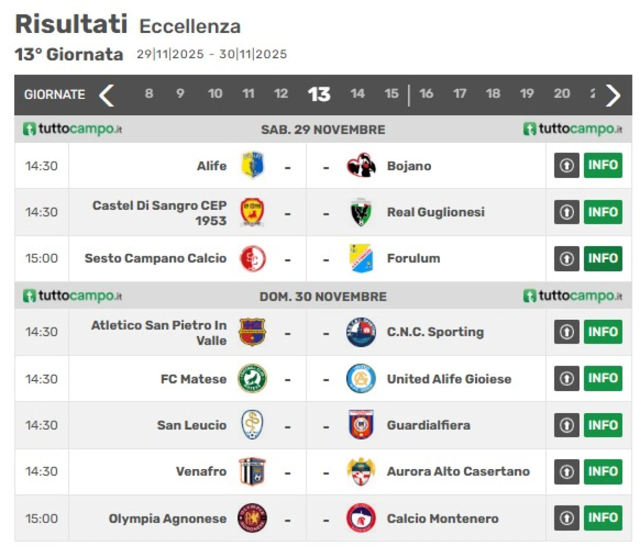Select giornata 12 in the bar

pos(281,93)
